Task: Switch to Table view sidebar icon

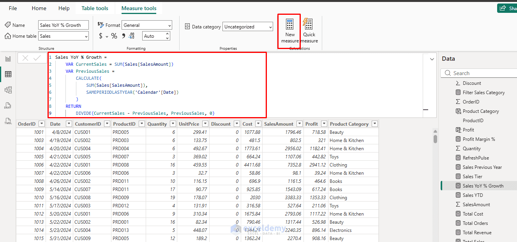Action: coord(8,74)
